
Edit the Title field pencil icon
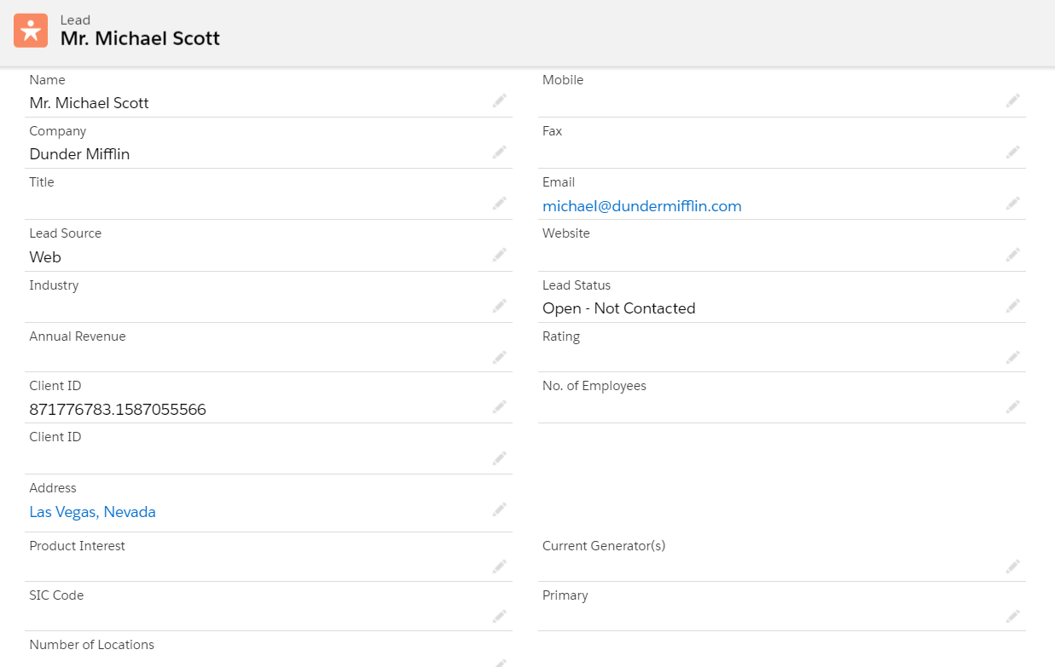[500, 203]
